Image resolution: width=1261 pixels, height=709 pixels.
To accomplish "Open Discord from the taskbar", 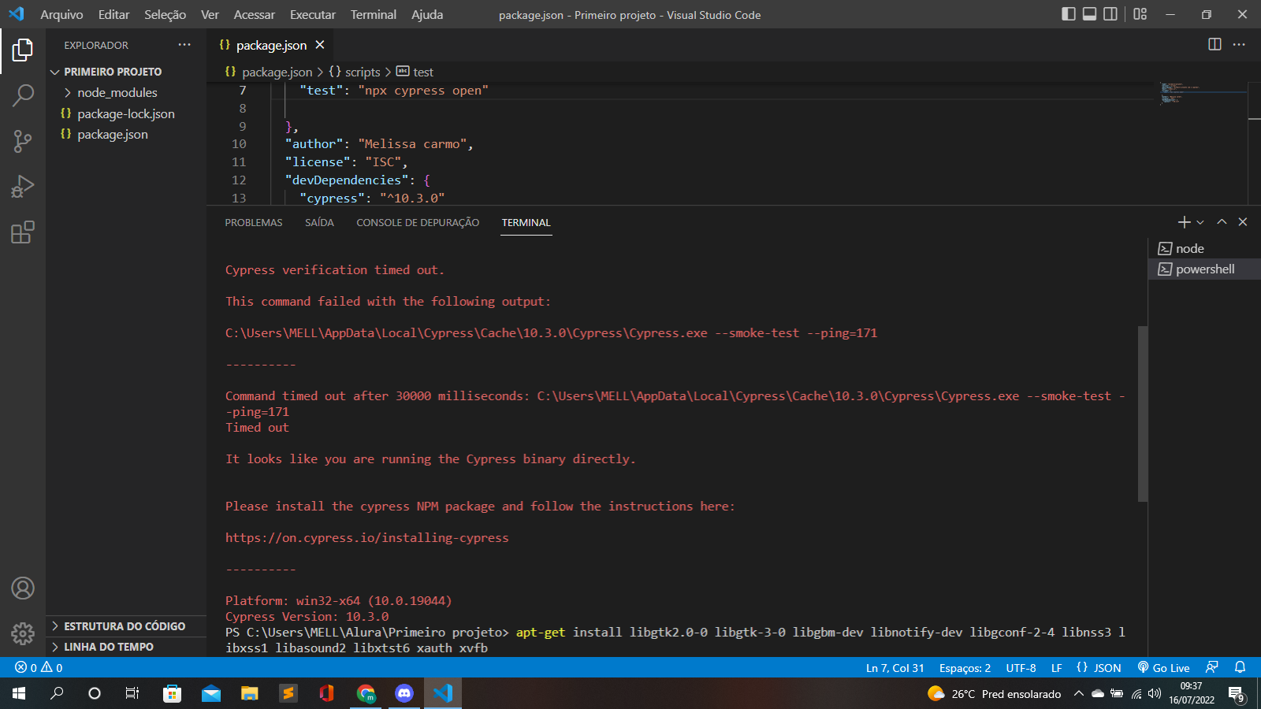I will click(x=404, y=693).
